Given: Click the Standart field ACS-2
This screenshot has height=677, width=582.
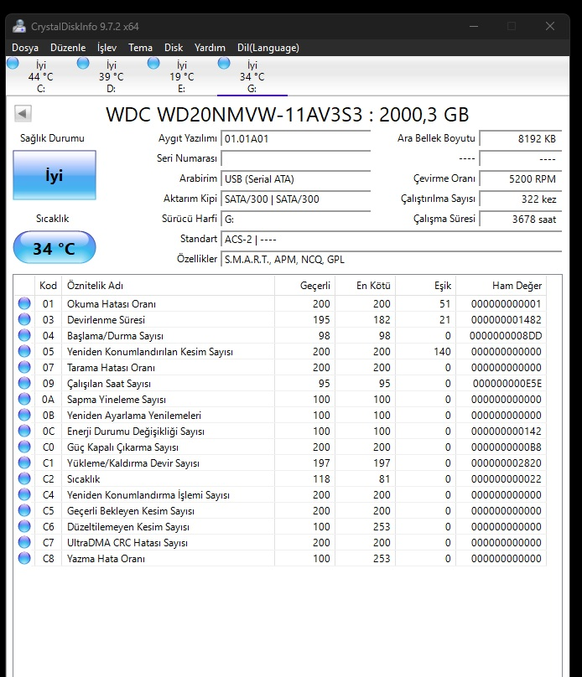Looking at the screenshot, I should [391, 239].
